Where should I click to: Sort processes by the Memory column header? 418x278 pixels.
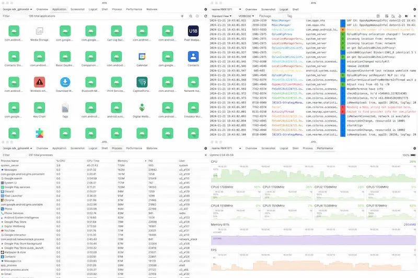tap(123, 161)
